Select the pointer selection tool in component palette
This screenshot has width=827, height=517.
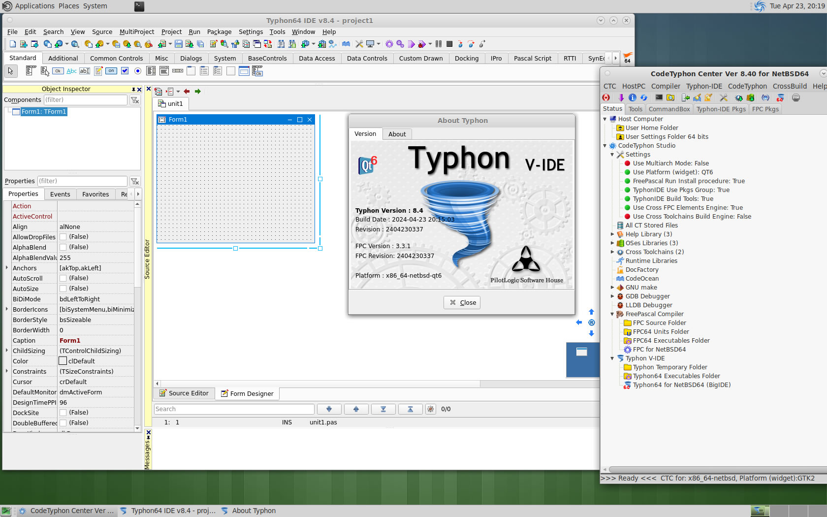11,71
